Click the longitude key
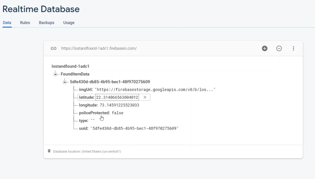The height and width of the screenshot is (179, 315). 88,105
